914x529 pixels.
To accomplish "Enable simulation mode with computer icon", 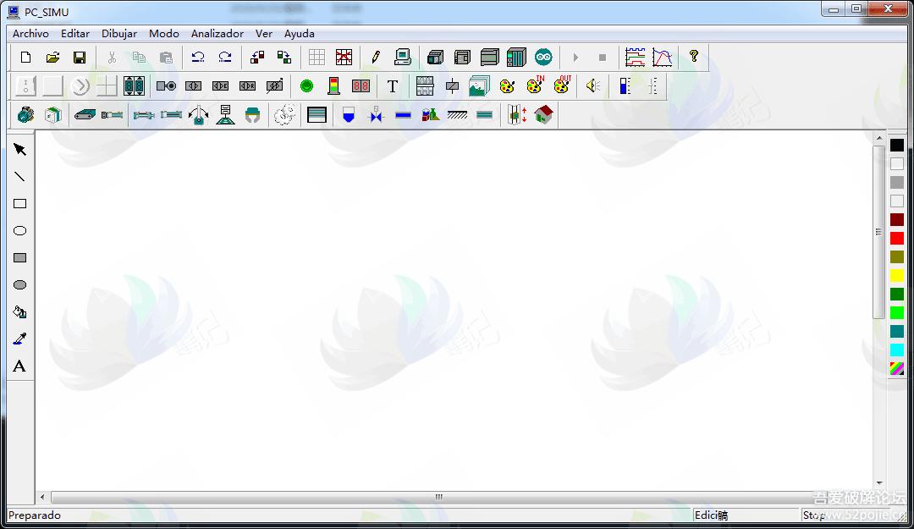I will (403, 58).
